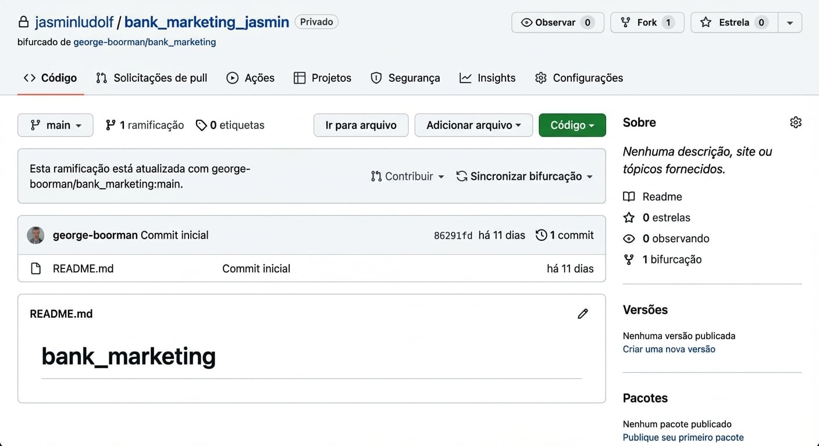Open jasminludolf user profile link
This screenshot has width=819, height=446.
click(x=74, y=22)
